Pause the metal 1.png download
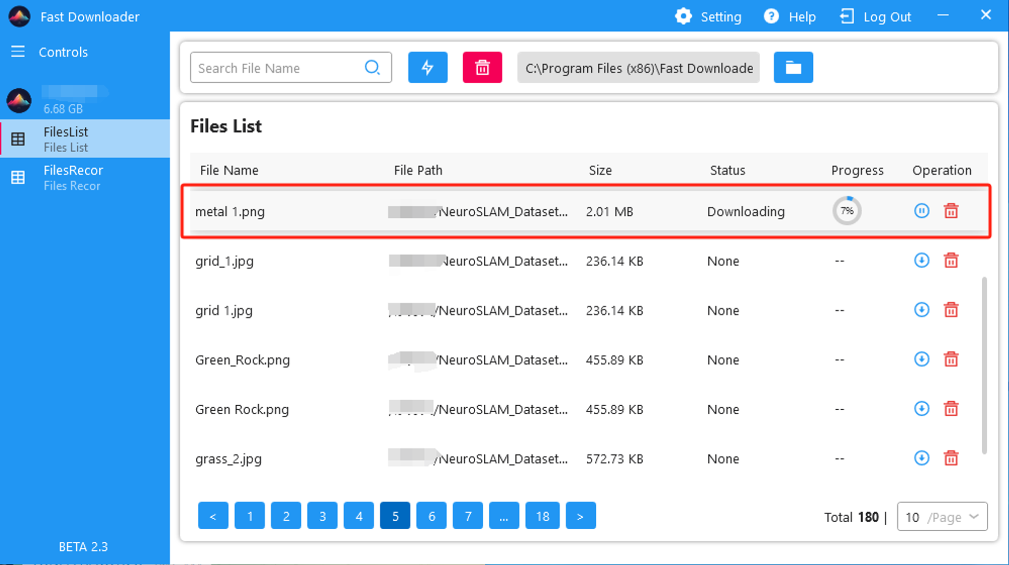Image resolution: width=1009 pixels, height=565 pixels. point(921,211)
